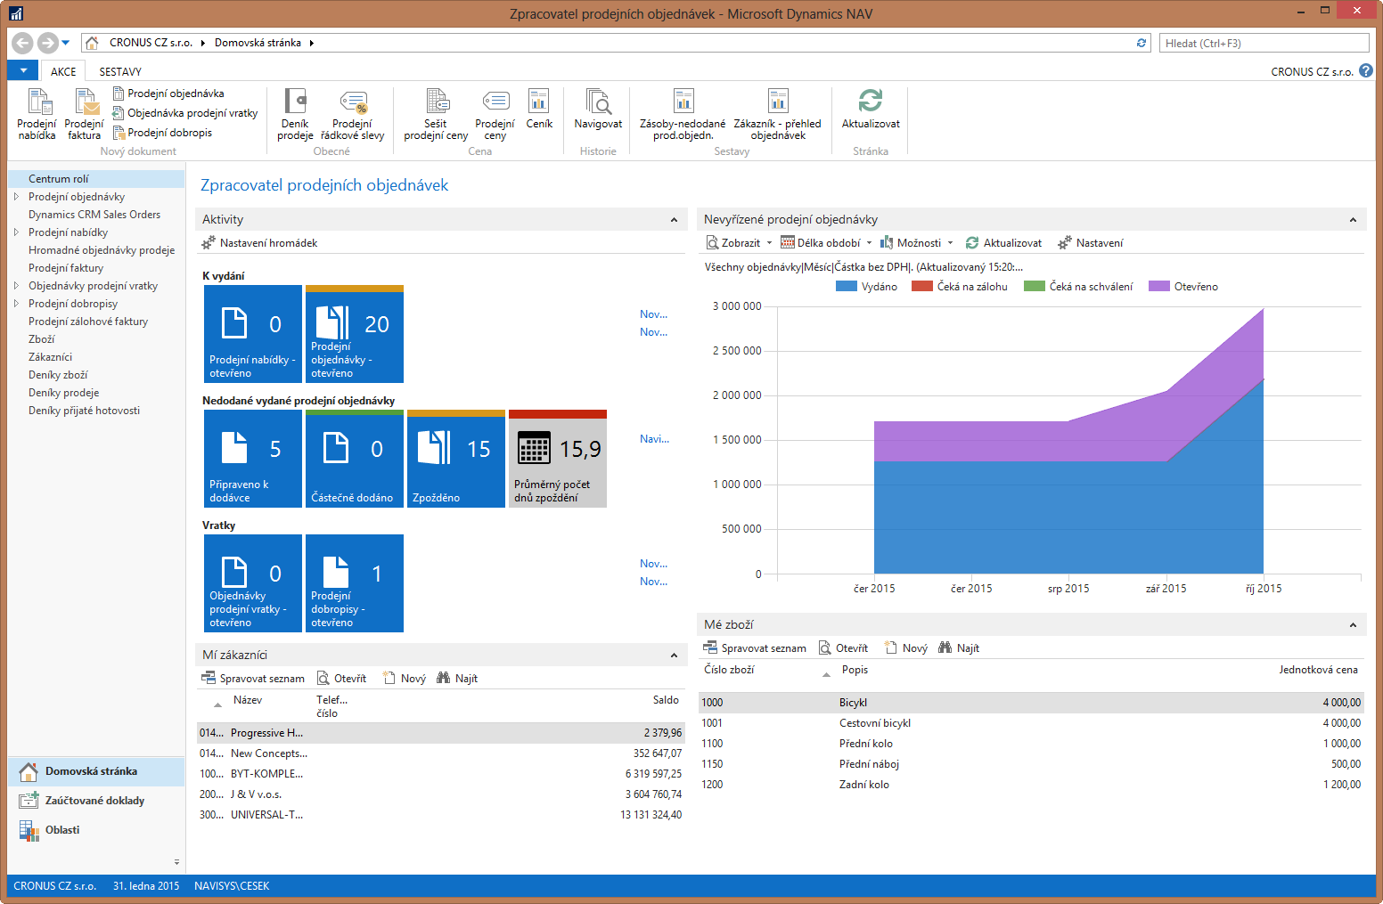Open Nastavení hromádek in Aktivity

tap(259, 243)
